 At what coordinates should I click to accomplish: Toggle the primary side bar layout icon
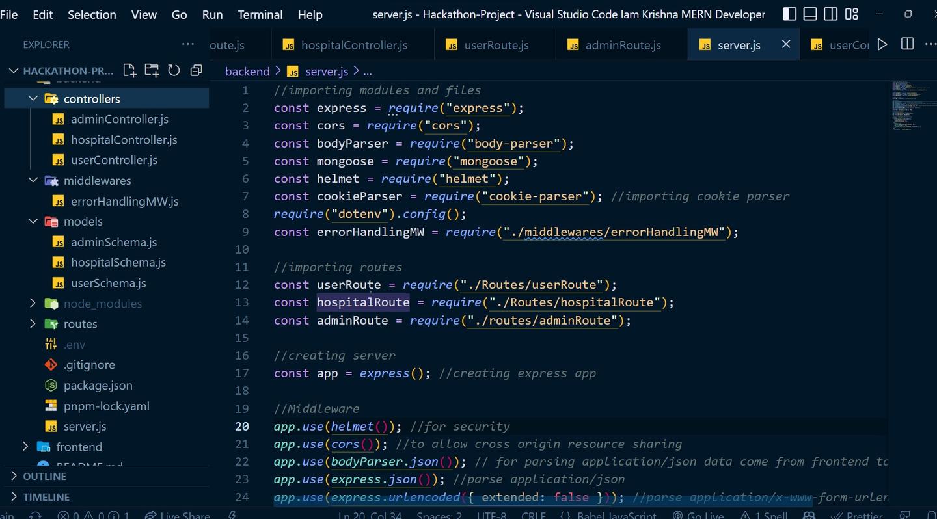point(789,14)
